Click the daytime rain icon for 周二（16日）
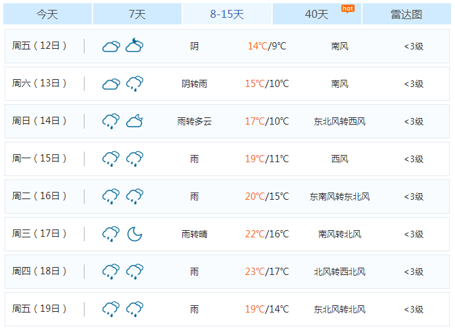 tap(111, 196)
